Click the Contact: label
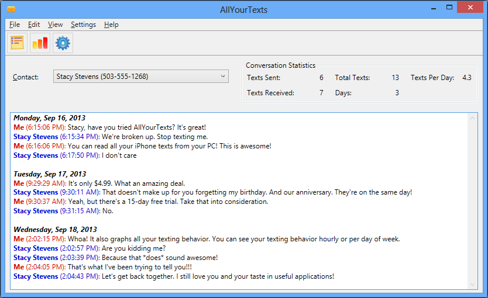The height and width of the screenshot is (298, 488). click(x=26, y=77)
